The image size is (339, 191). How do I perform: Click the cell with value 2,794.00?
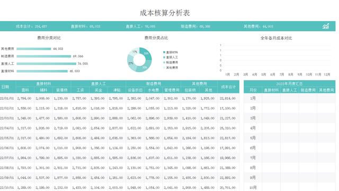(x=25, y=98)
